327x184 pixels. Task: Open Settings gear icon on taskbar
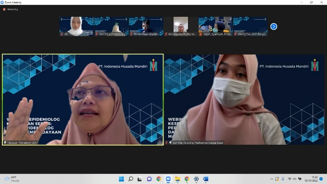tap(196, 179)
